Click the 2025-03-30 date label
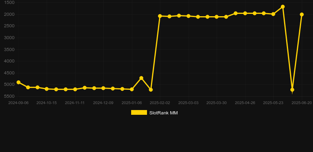 pos(217,103)
